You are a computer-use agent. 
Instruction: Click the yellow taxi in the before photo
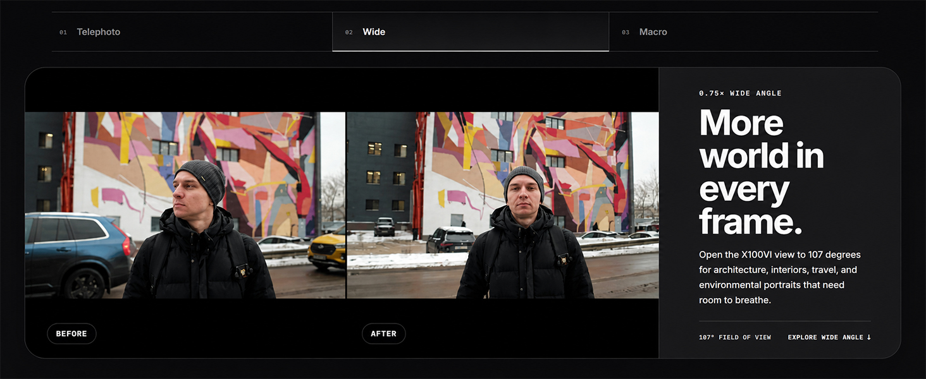327,249
